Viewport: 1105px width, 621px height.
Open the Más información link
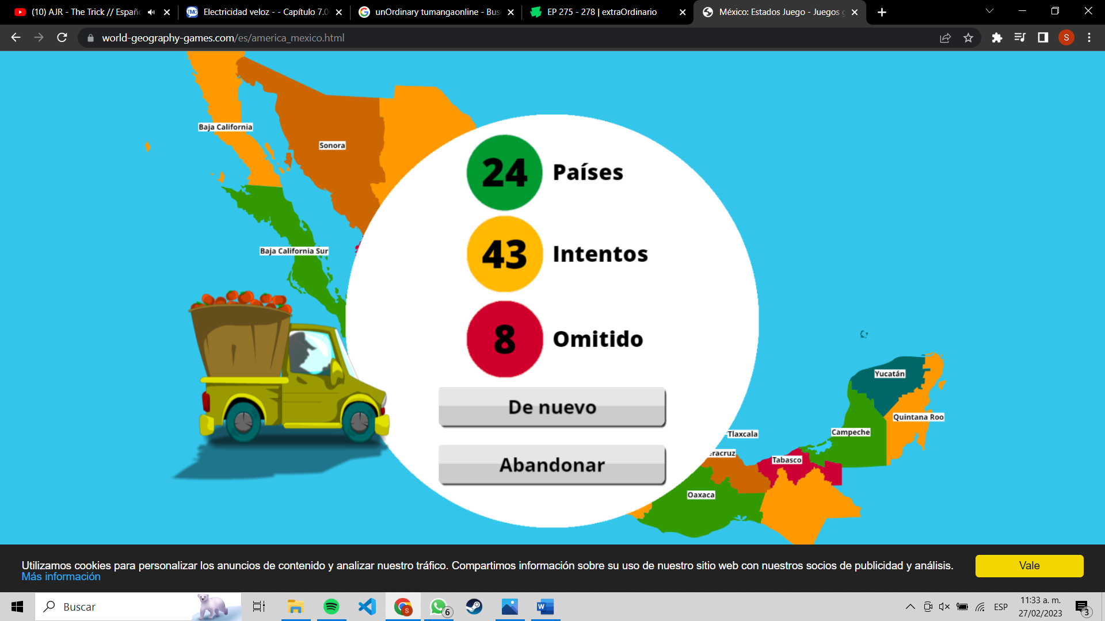point(61,577)
